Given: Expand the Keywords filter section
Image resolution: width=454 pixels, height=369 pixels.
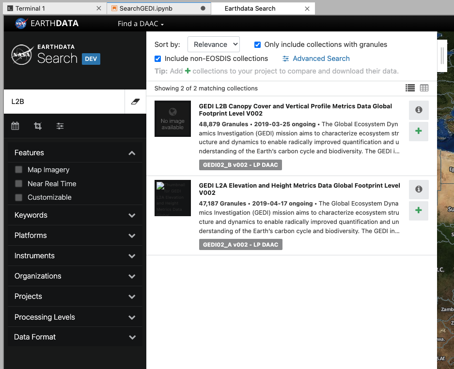Looking at the screenshot, I should click(75, 215).
